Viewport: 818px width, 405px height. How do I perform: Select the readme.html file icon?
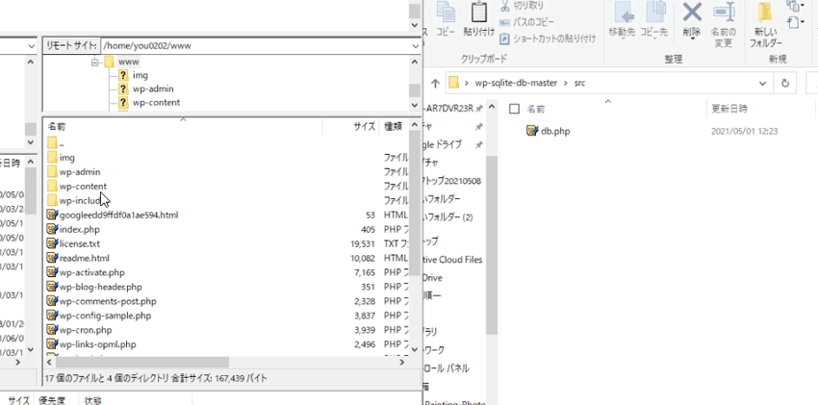[52, 258]
